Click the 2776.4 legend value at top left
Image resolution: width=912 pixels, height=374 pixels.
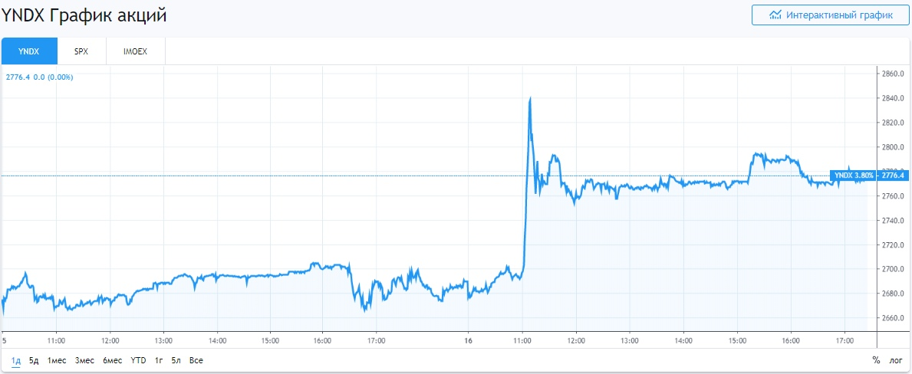click(17, 77)
